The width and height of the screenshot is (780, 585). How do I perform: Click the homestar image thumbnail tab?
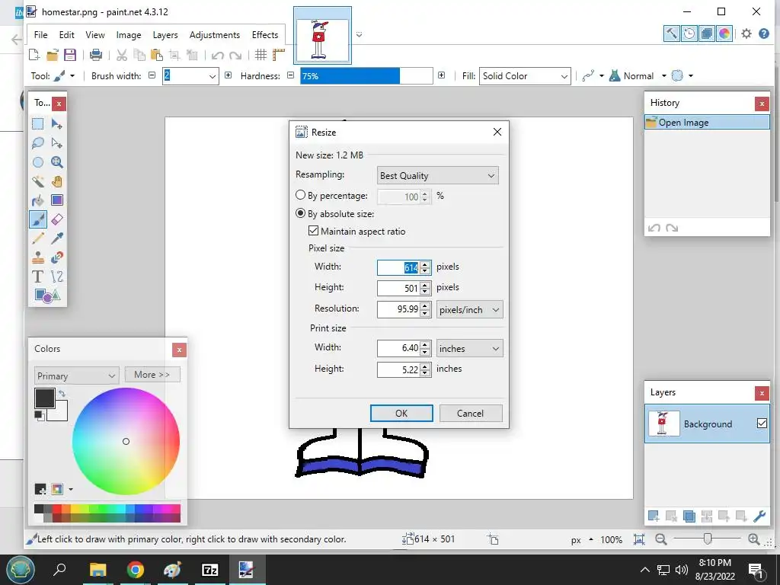click(322, 35)
